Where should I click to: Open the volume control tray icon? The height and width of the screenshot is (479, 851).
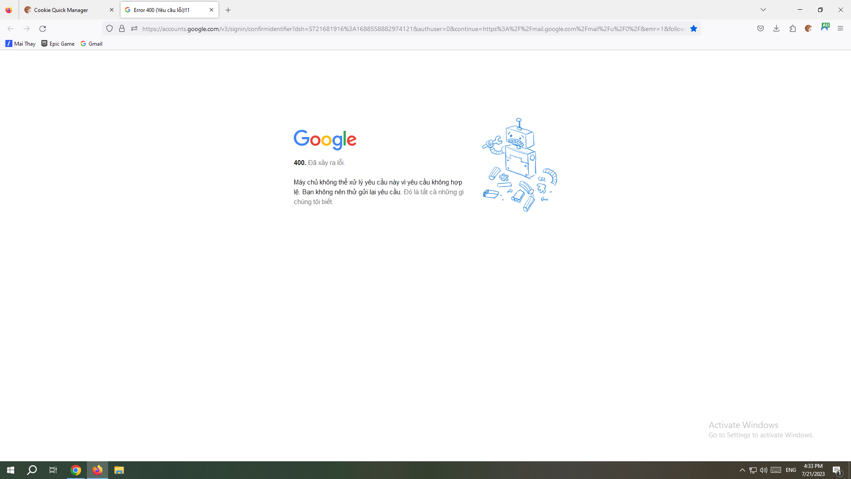[x=763, y=470]
